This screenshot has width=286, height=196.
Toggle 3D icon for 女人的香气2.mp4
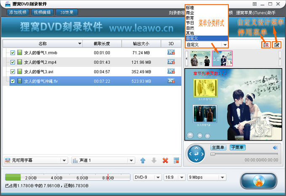tap(171, 62)
